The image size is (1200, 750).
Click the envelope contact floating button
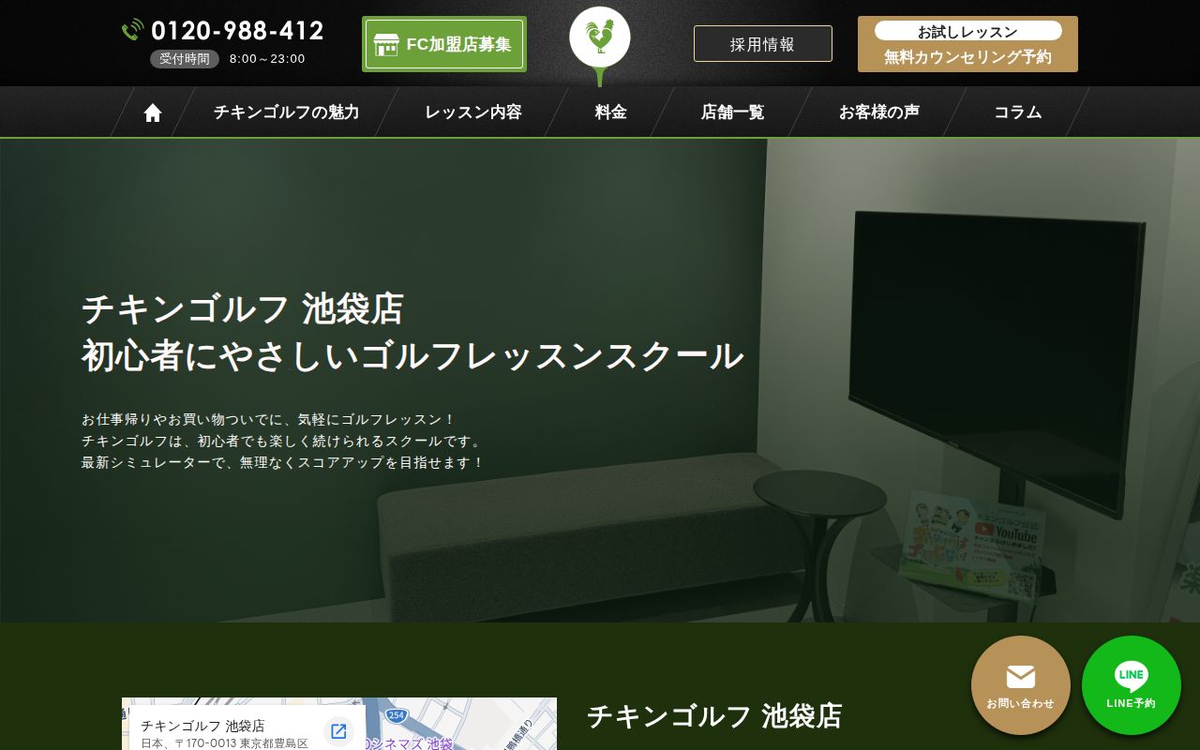[1021, 685]
